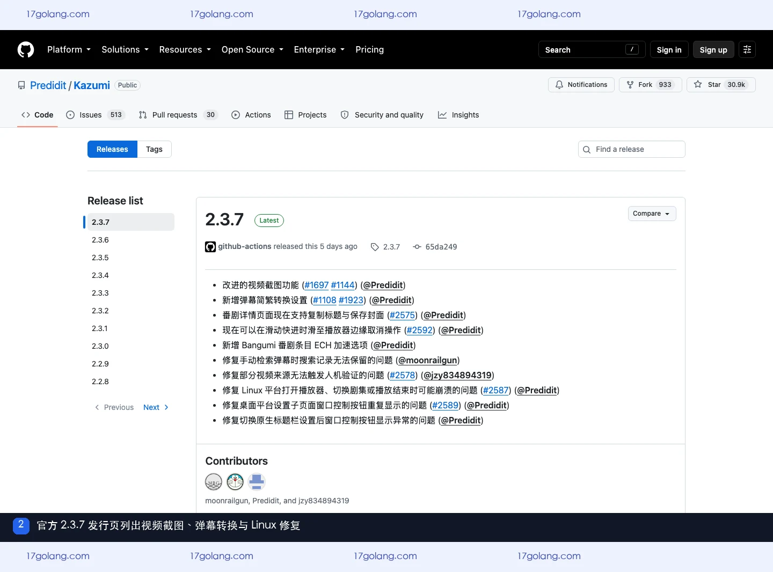Viewport: 773px width, 572px height.
Task: Star the Kazumi repository
Action: click(721, 85)
